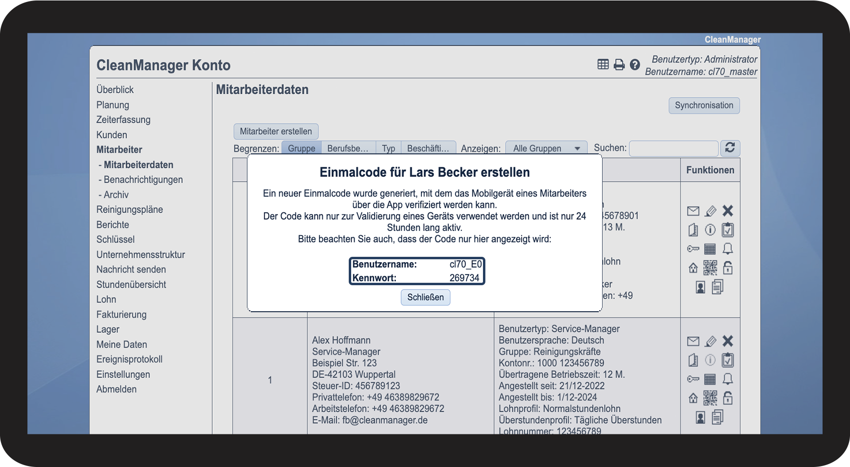Screen dimensions: 850x467
Task: Expand the Alle Gruppen dropdown
Action: pyautogui.click(x=546, y=148)
